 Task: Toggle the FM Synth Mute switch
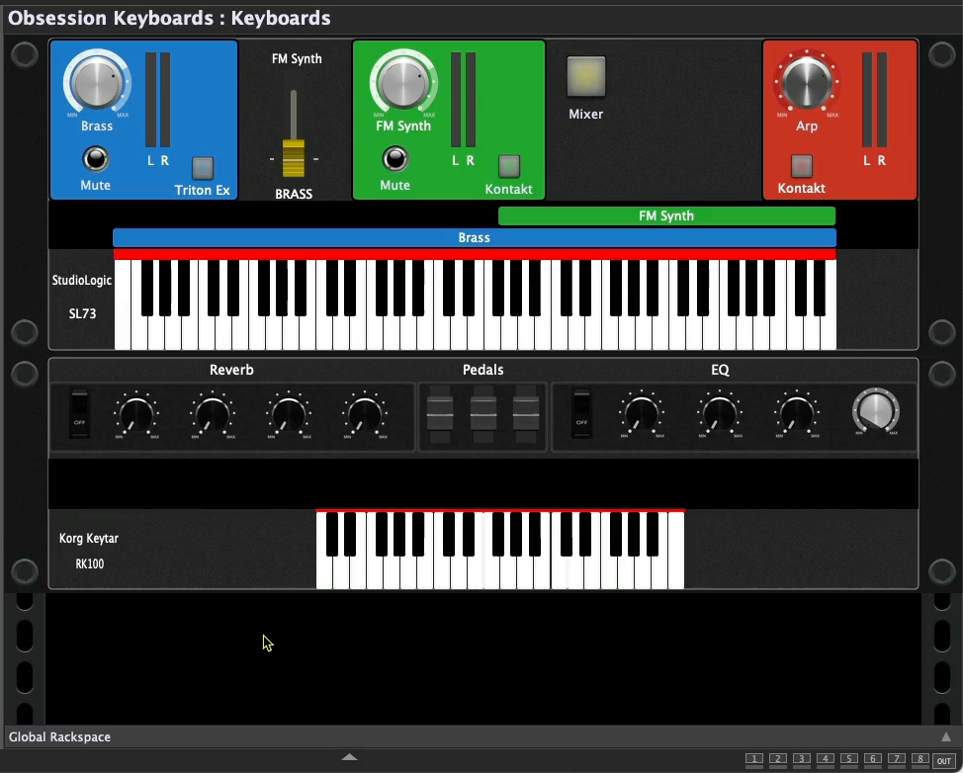(x=394, y=159)
